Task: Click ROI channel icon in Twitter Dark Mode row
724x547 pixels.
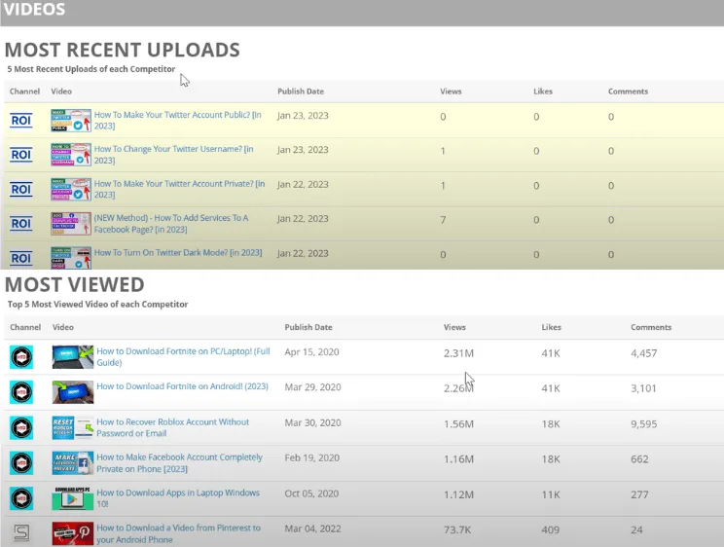Action: pos(21,258)
